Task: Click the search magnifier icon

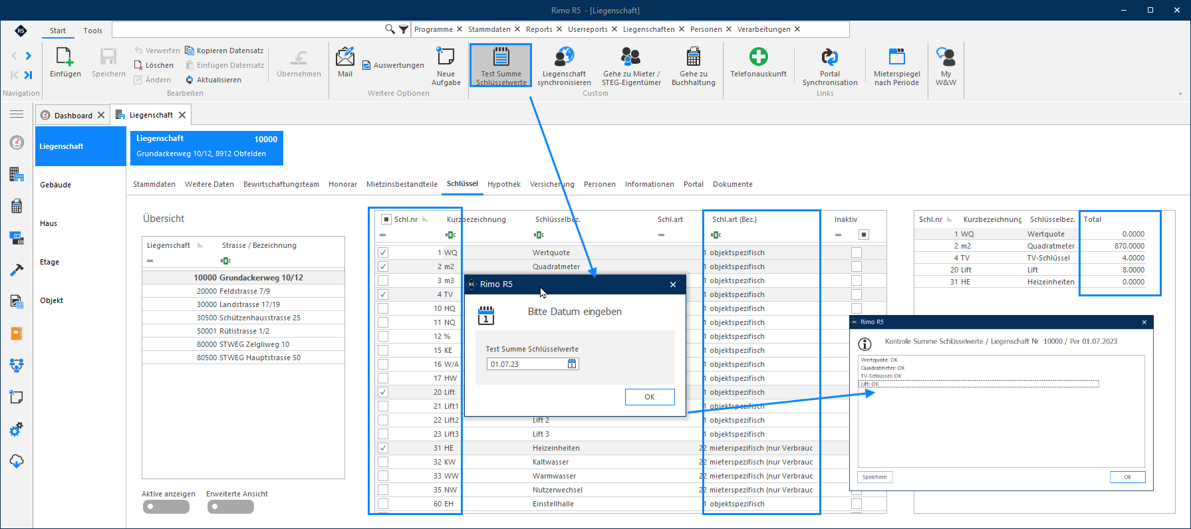Action: click(390, 29)
